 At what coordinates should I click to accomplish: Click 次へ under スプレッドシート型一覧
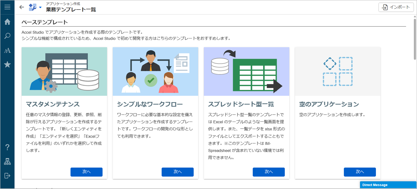[269, 172]
